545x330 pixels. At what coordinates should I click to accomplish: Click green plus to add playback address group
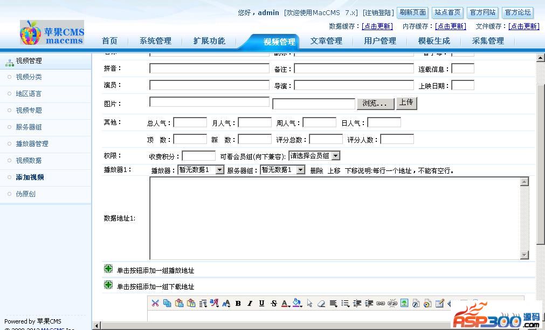[x=108, y=269]
